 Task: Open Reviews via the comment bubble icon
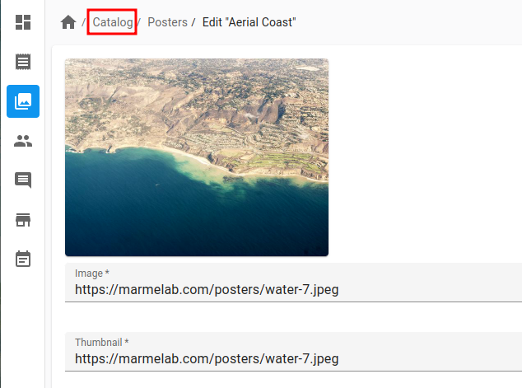coord(23,180)
